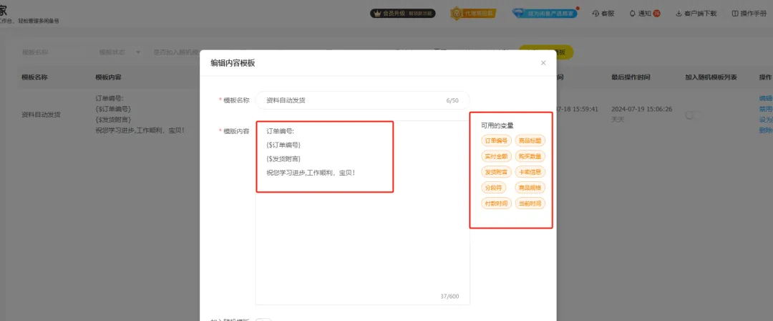Insert the 当前时间 variable tag
The image size is (773, 321).
pyautogui.click(x=530, y=203)
